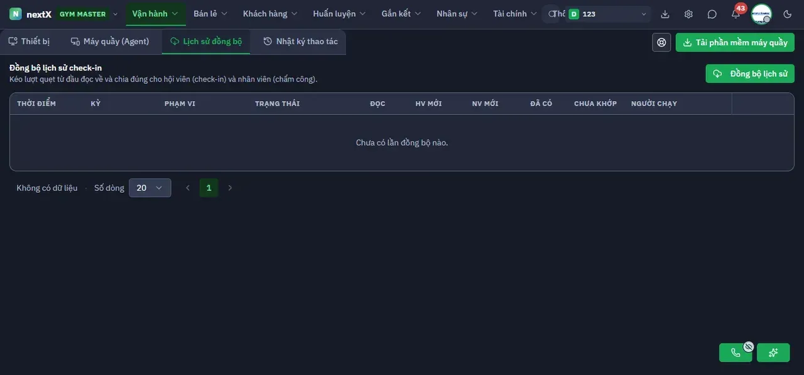Open the Vận hành menu

pos(155,14)
